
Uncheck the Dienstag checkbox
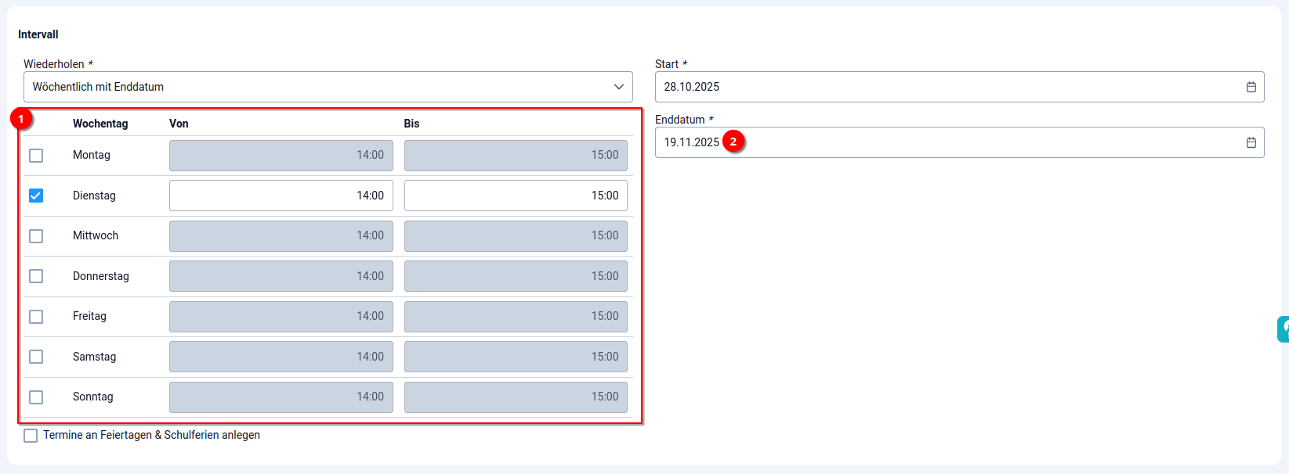coord(36,196)
